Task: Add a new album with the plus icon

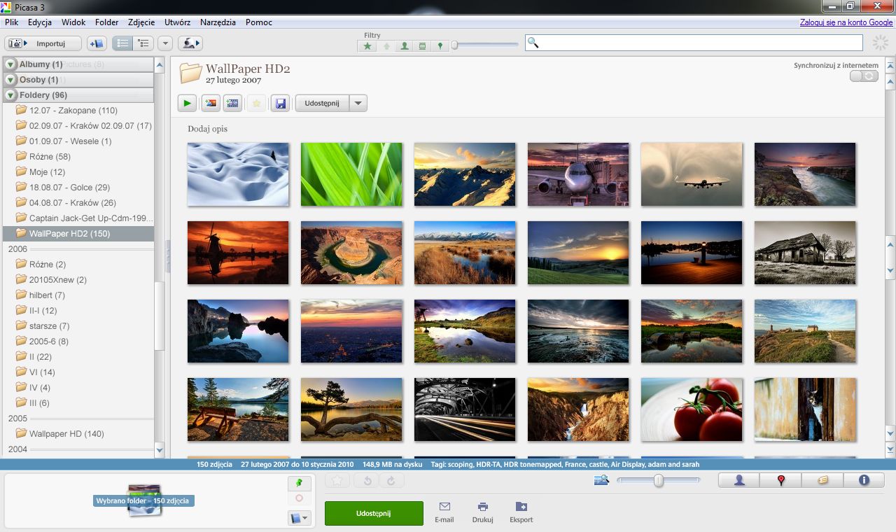Action: (96, 43)
